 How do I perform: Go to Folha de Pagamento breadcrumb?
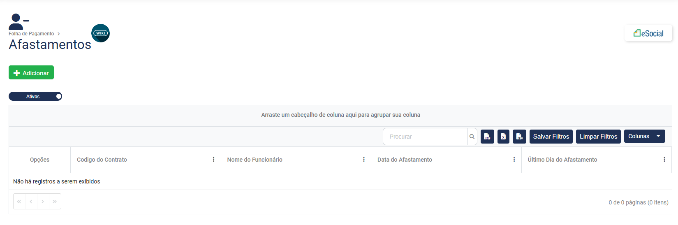31,34
